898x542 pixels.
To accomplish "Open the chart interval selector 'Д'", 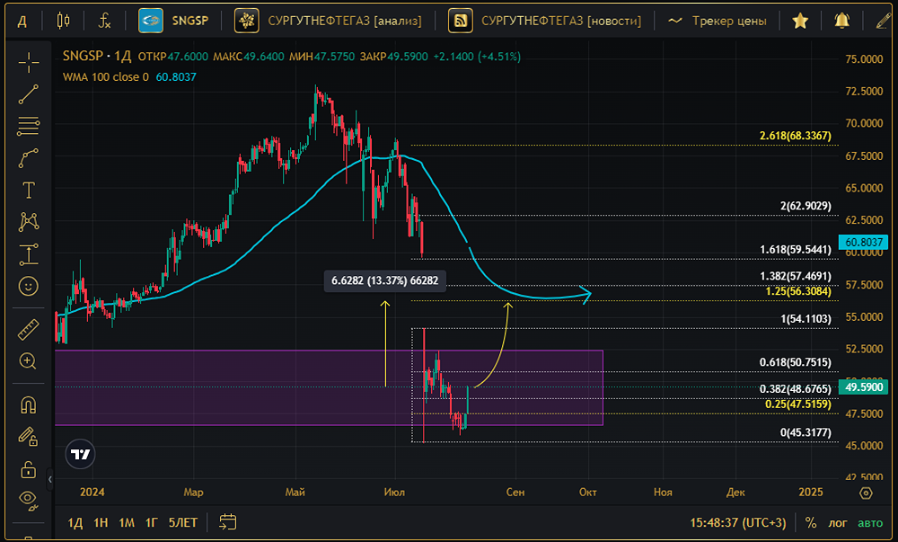I will [22, 22].
